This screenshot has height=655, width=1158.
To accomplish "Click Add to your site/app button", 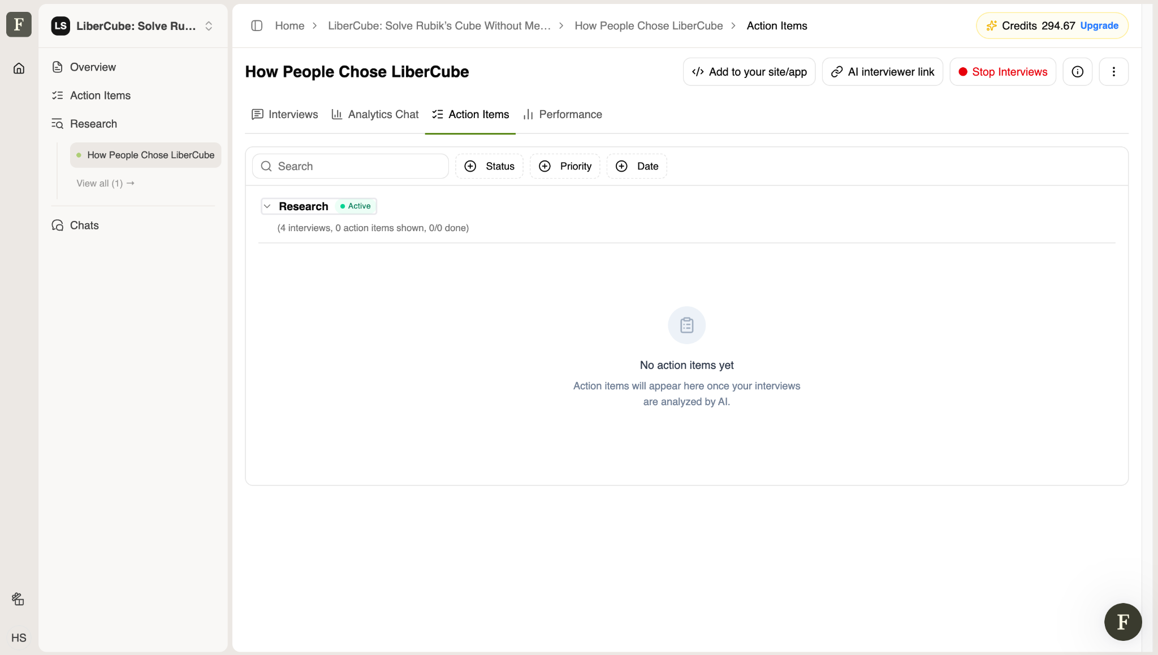I will [x=749, y=72].
